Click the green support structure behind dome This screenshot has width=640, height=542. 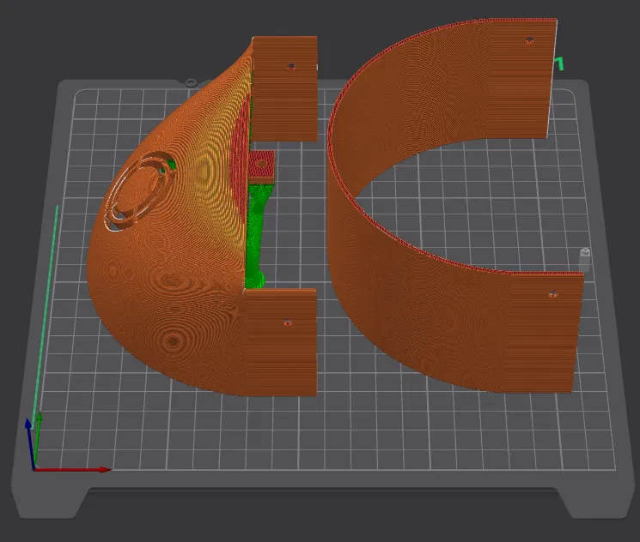(x=255, y=237)
